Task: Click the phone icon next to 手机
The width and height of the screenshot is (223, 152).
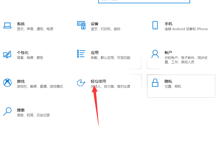Action: tap(155, 25)
